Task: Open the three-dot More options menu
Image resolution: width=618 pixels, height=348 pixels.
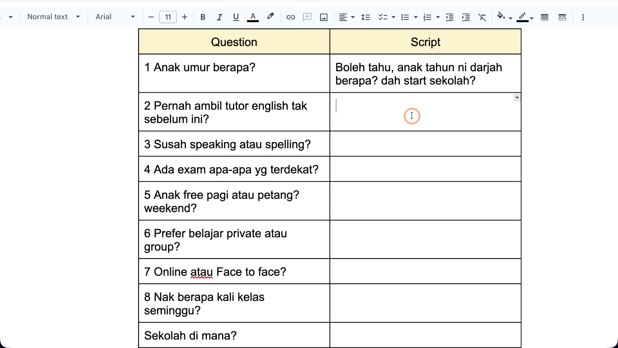Action: (583, 17)
